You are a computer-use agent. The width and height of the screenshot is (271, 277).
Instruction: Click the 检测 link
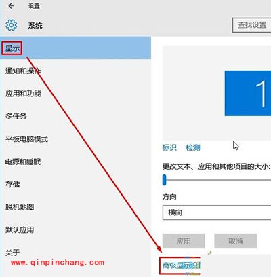[x=193, y=147]
